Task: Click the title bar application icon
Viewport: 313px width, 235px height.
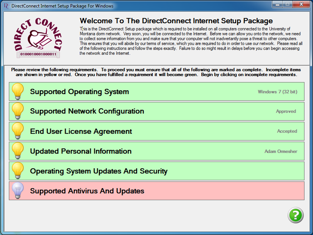Action: point(7,6)
